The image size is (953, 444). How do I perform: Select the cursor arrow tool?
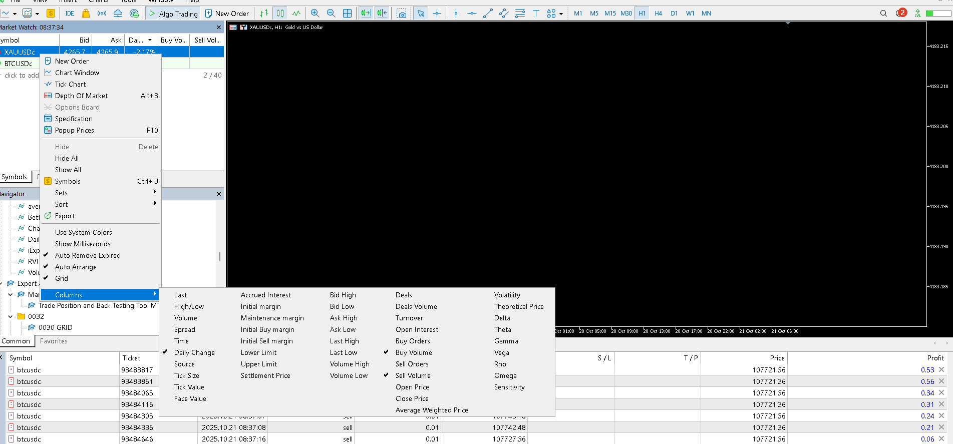(421, 14)
